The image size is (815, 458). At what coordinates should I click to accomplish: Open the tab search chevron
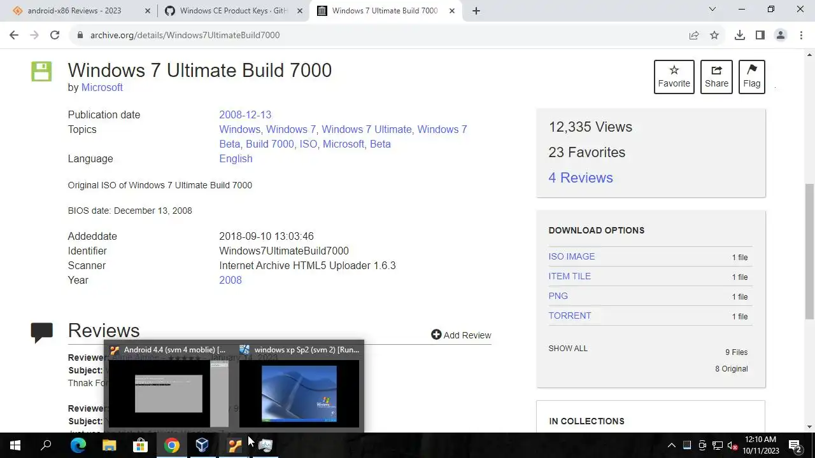[x=712, y=10]
